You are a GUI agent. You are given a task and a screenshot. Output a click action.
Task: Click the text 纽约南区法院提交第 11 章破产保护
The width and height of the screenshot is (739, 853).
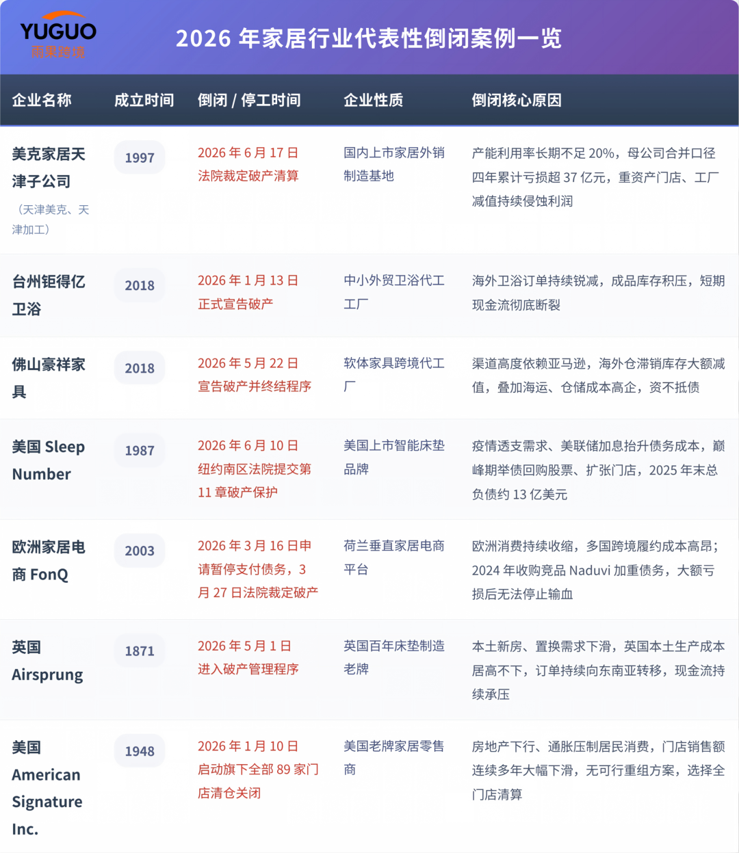pos(255,481)
